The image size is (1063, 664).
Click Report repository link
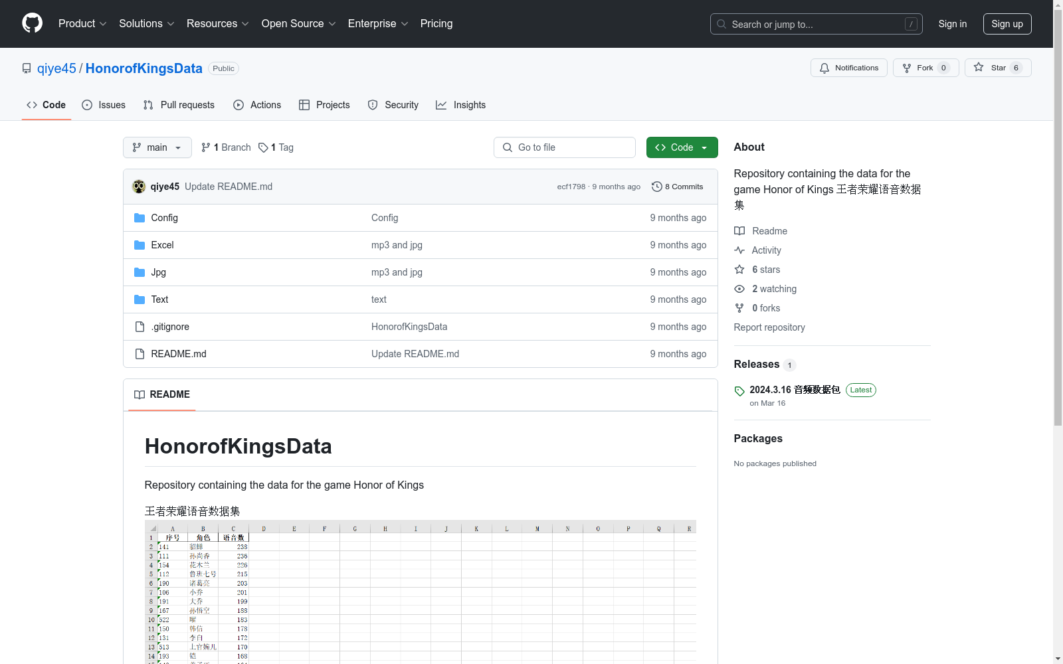(769, 327)
